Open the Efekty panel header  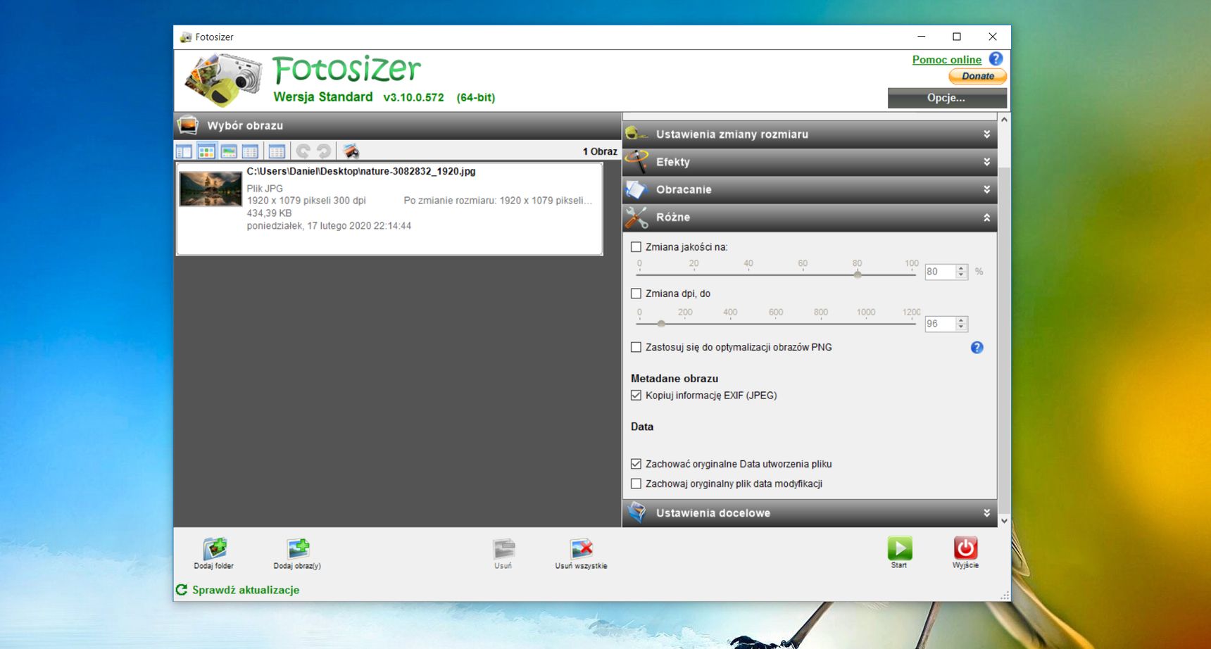click(810, 162)
